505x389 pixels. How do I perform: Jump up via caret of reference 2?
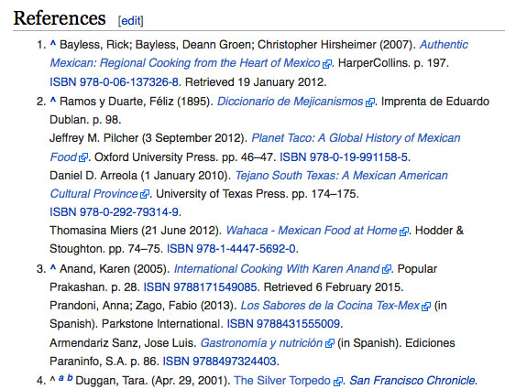[x=53, y=101]
